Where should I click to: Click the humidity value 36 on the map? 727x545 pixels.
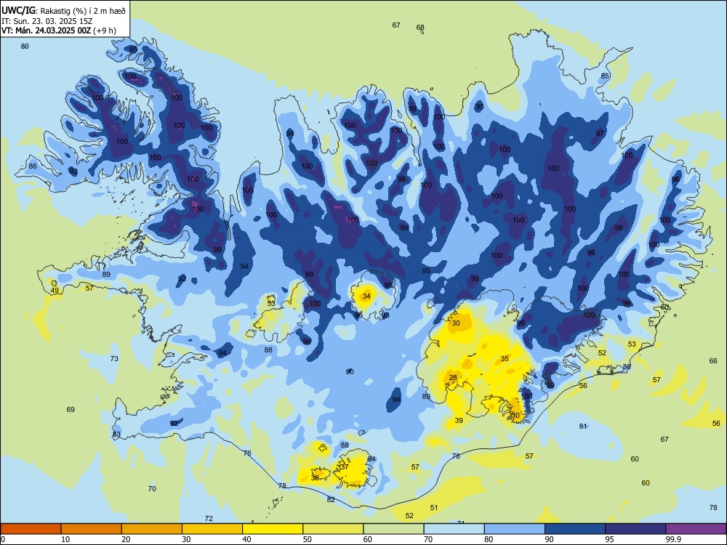point(315,477)
